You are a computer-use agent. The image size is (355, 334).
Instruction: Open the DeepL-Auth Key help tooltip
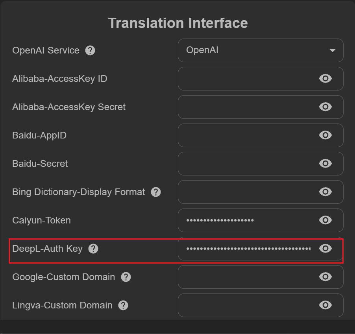click(93, 249)
